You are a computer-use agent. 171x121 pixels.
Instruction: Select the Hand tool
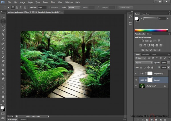pyautogui.click(x=3, y=96)
